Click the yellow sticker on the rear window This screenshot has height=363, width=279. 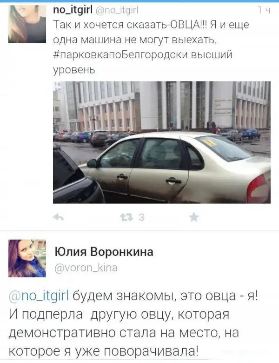coord(209,142)
